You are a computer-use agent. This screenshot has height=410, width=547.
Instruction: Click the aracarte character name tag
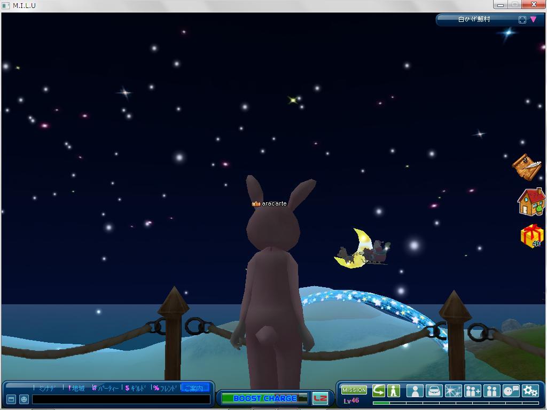pyautogui.click(x=269, y=203)
